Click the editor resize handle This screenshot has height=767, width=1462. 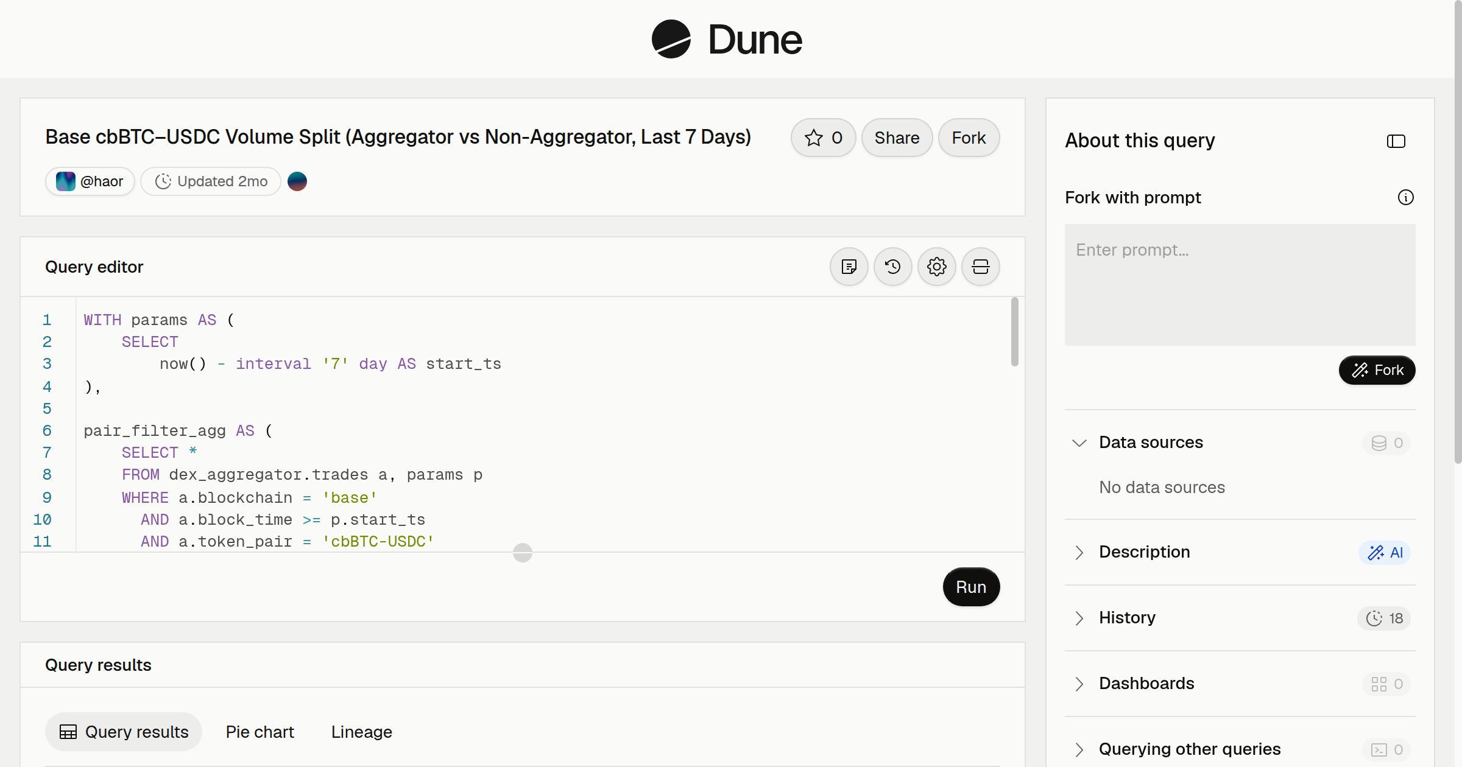click(523, 553)
